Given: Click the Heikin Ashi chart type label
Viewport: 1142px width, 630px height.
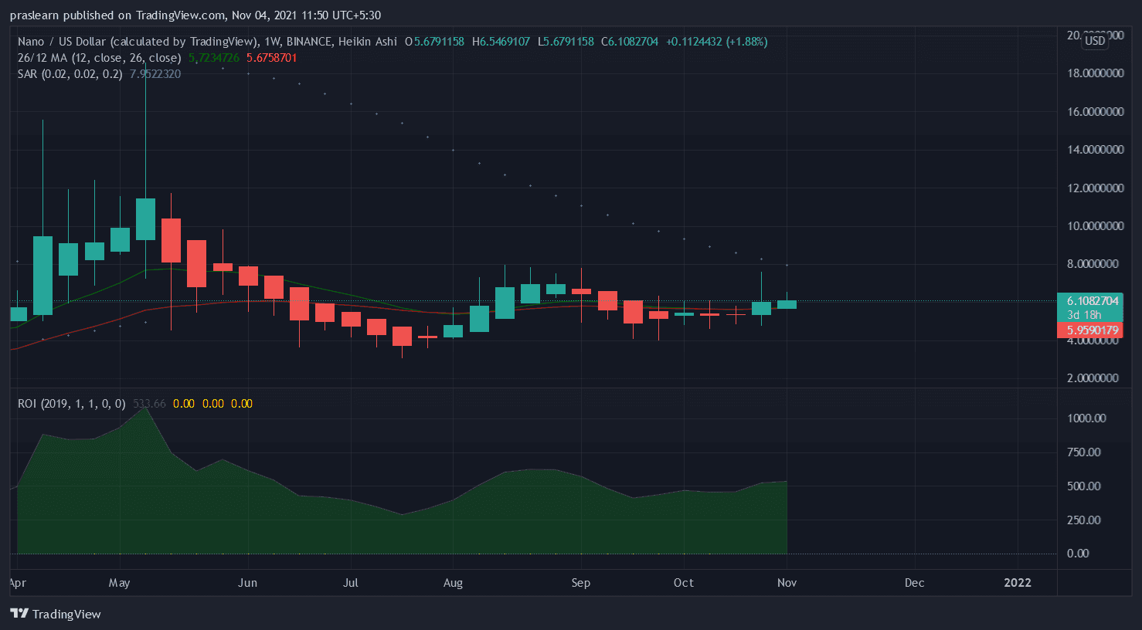Looking at the screenshot, I should click(x=368, y=42).
